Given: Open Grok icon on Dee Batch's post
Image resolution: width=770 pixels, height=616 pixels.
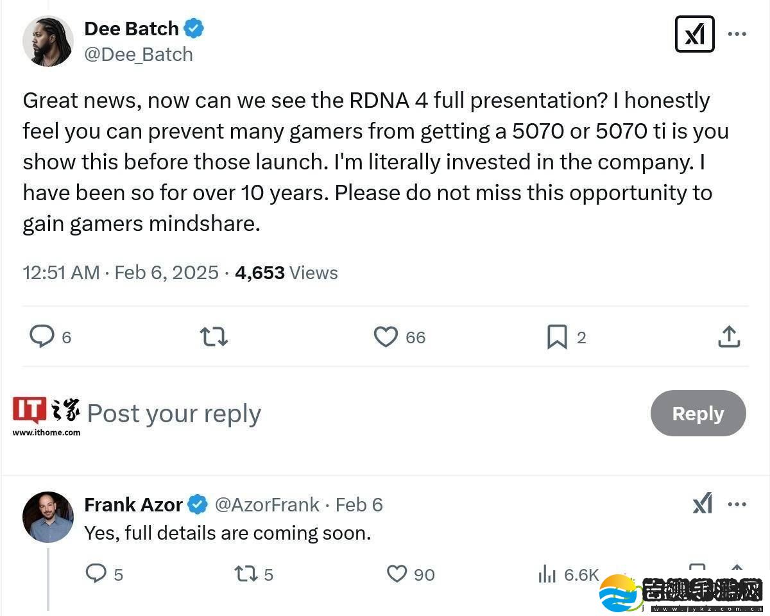Looking at the screenshot, I should 694,34.
